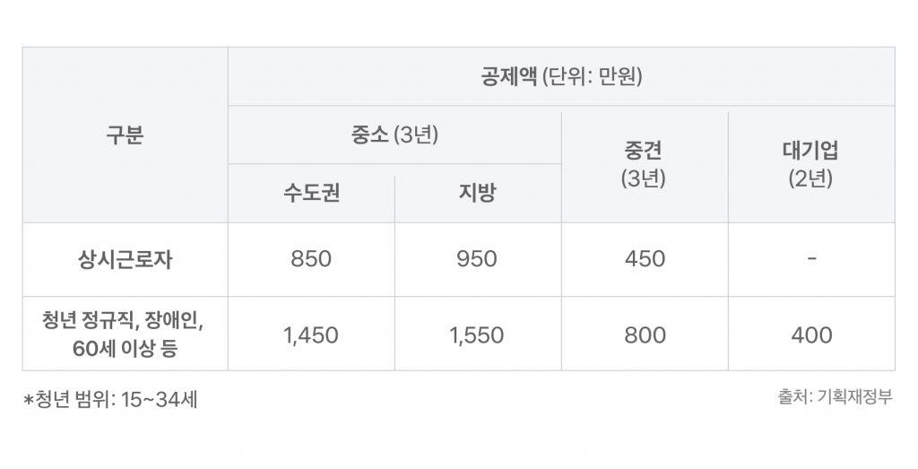Select the 수도권 sub-header cell
This screenshot has width=918, height=469.
point(311,194)
